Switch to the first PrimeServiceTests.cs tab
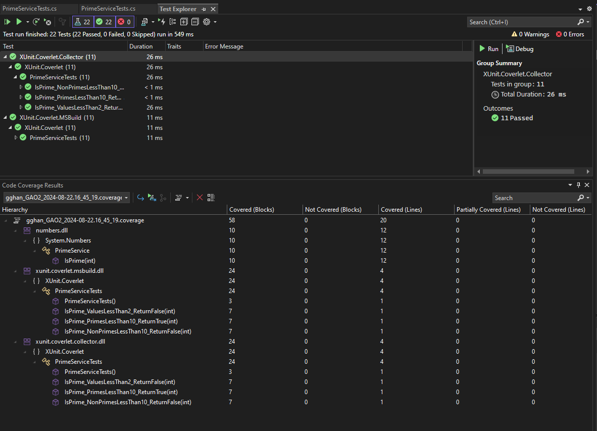Screen dimensions: 597x431 pyautogui.click(x=29, y=9)
